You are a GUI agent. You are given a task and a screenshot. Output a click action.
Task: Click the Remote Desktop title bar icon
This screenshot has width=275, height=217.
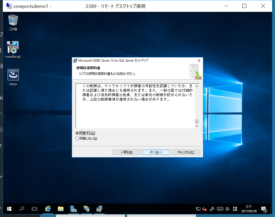point(9,6)
